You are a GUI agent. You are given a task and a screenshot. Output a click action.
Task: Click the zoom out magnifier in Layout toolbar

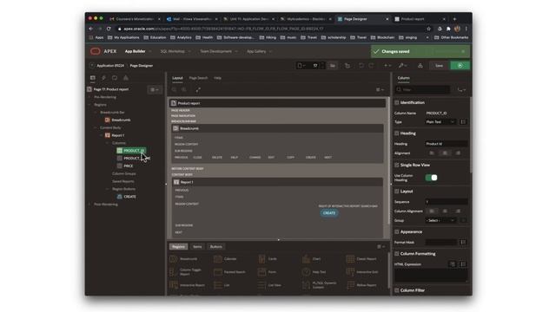coord(174,90)
